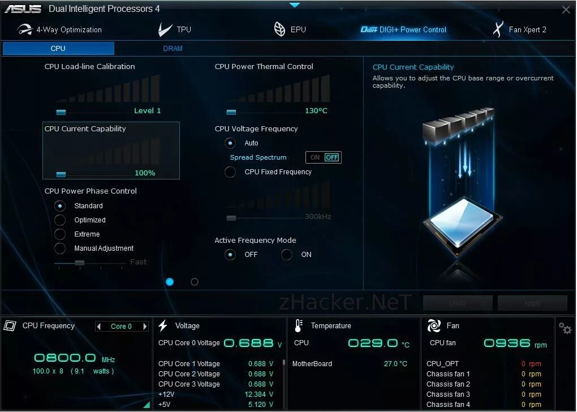Turn Spread Spectrum OFF

[x=331, y=157]
